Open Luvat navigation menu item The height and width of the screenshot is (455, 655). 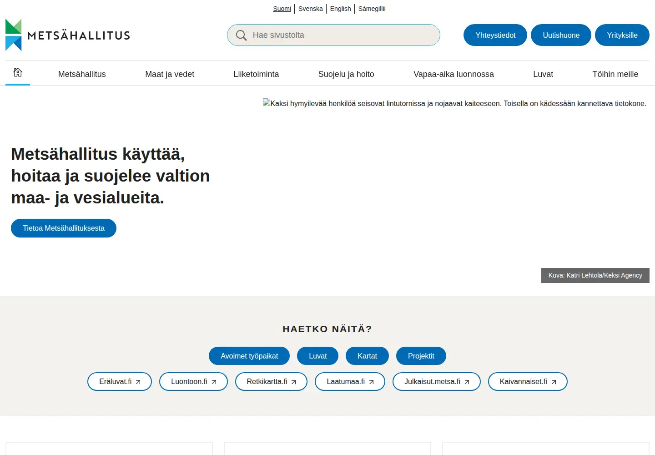[x=543, y=74]
